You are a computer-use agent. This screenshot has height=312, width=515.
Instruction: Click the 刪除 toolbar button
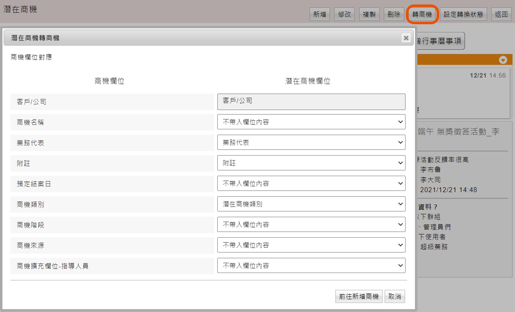pos(394,14)
